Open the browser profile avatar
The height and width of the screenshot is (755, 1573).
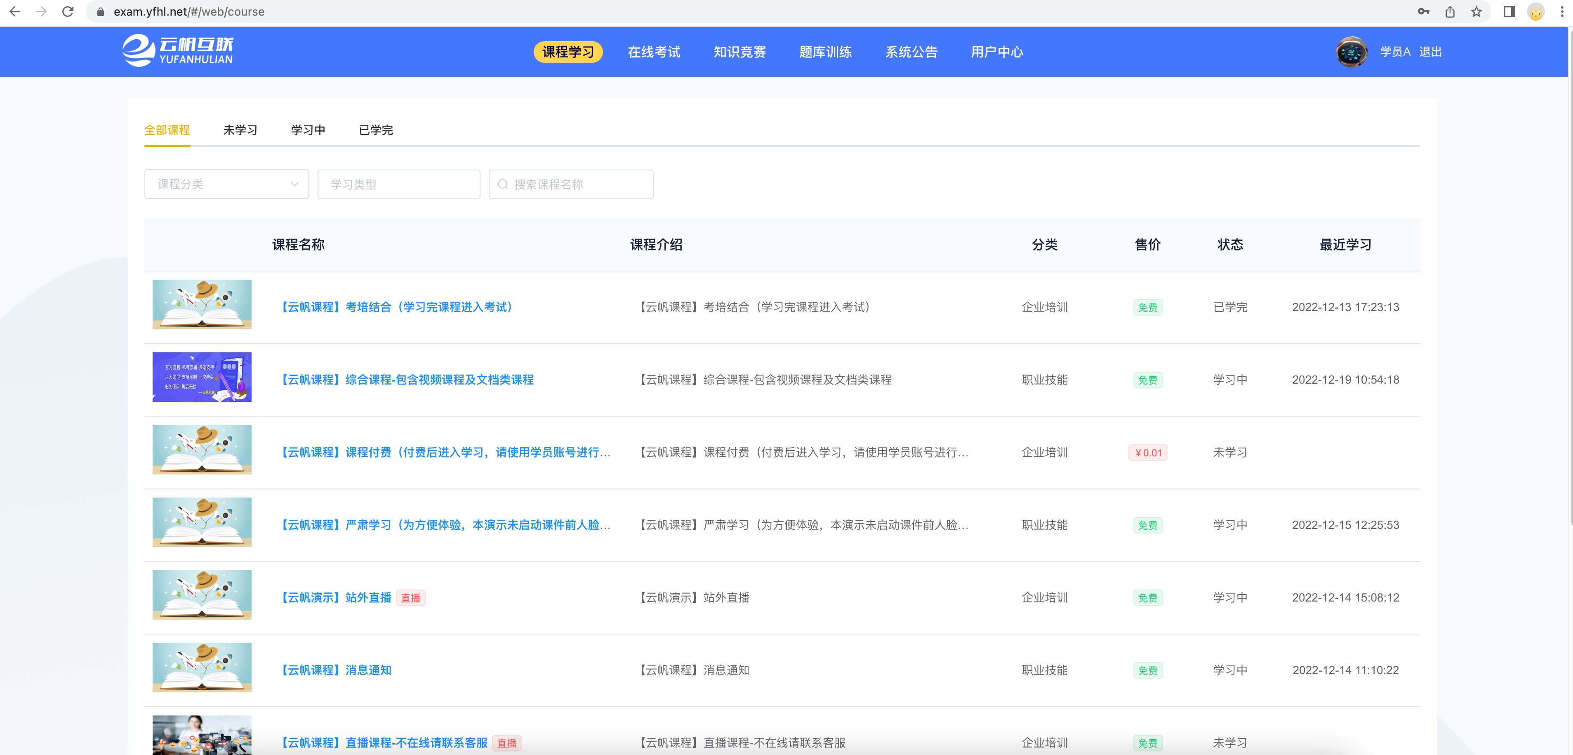(1535, 11)
